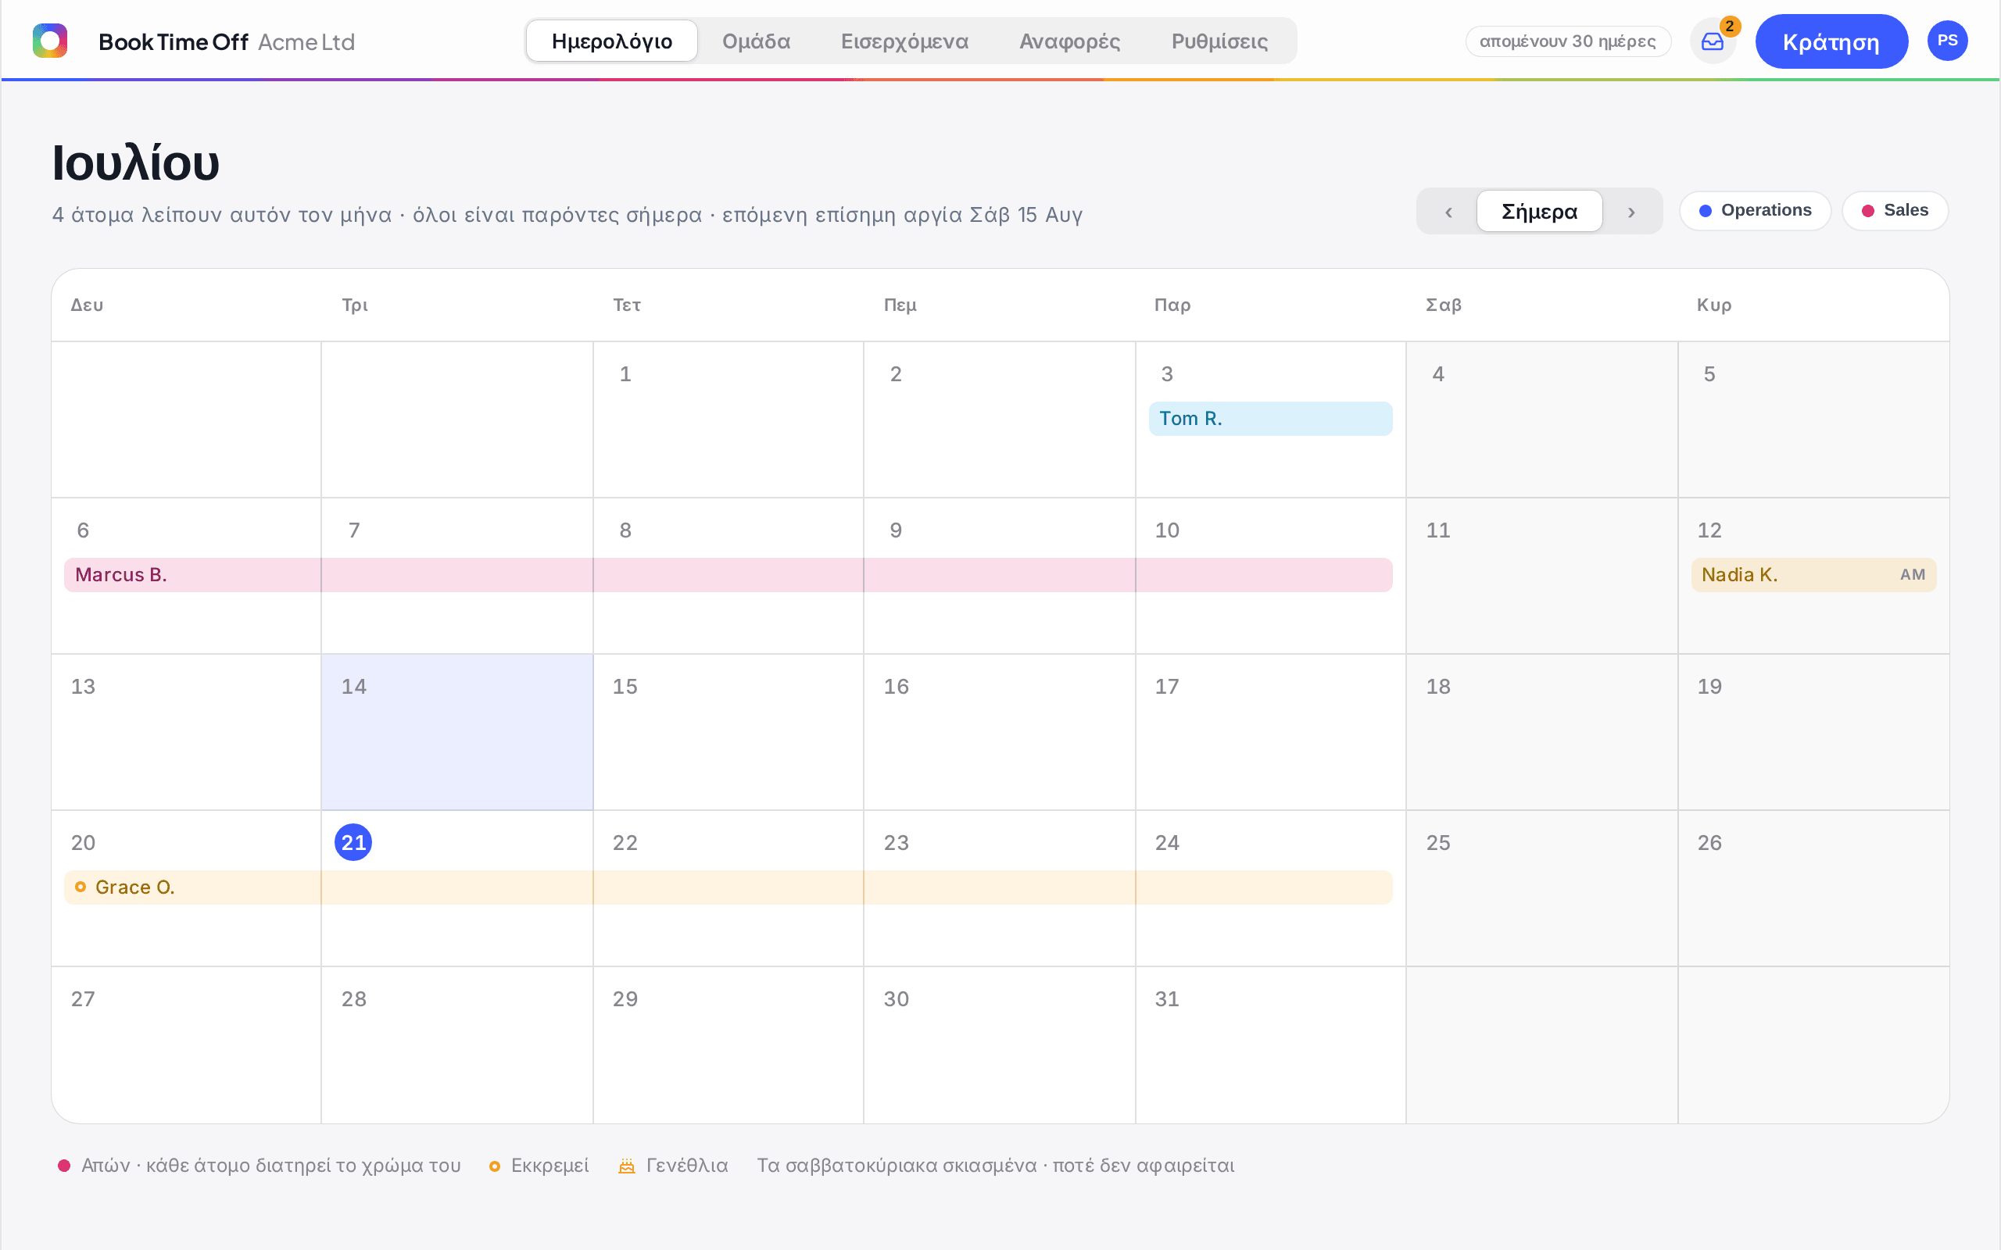Click the pending circle on Grace O.
The width and height of the screenshot is (2001, 1250).
pos(81,887)
